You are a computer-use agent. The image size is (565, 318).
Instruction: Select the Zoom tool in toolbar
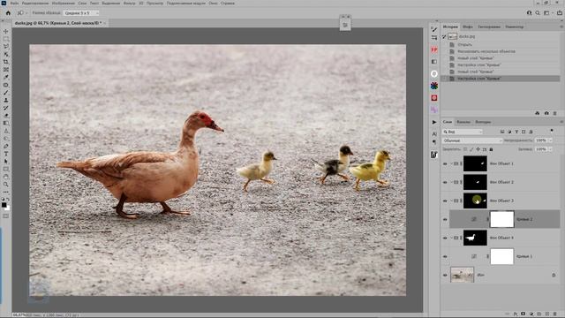(x=6, y=185)
